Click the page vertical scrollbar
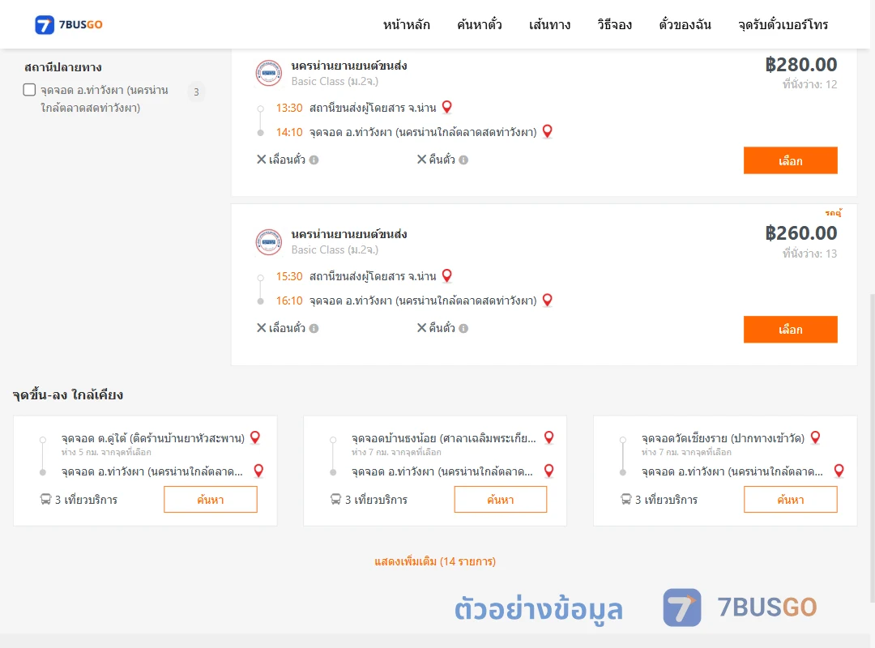 coord(872,446)
